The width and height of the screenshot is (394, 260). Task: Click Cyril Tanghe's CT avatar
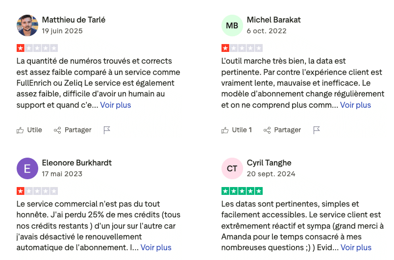[232, 168]
